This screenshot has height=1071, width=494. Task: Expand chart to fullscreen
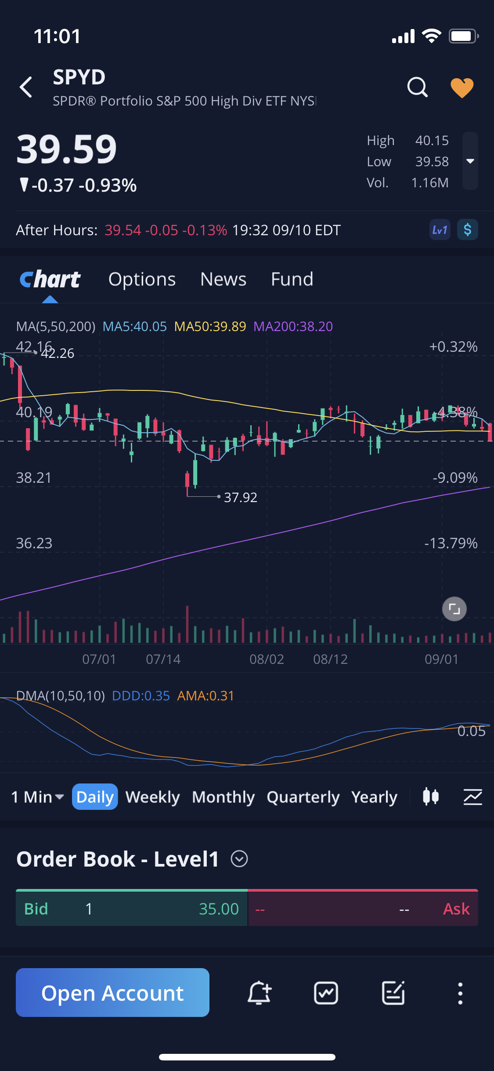(454, 609)
